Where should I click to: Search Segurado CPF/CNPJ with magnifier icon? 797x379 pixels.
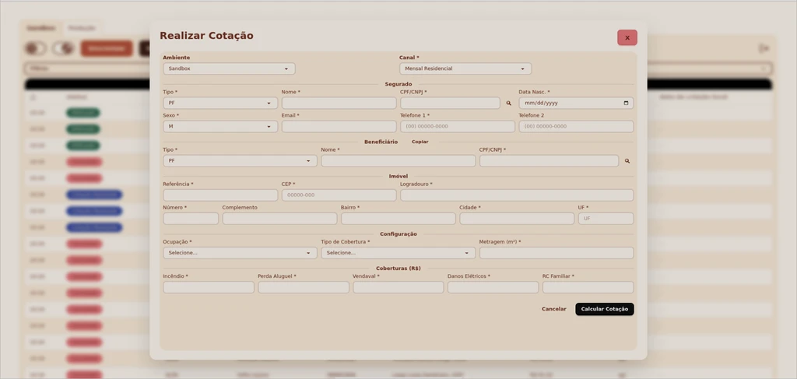point(508,104)
